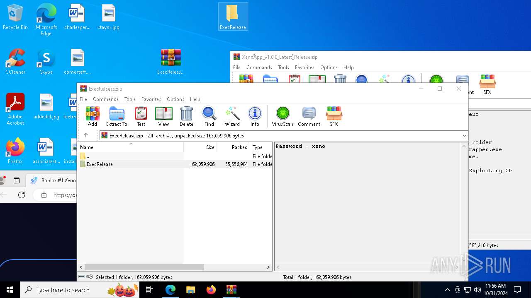Sort by Type column header
This screenshot has height=298, width=531.
(261, 147)
